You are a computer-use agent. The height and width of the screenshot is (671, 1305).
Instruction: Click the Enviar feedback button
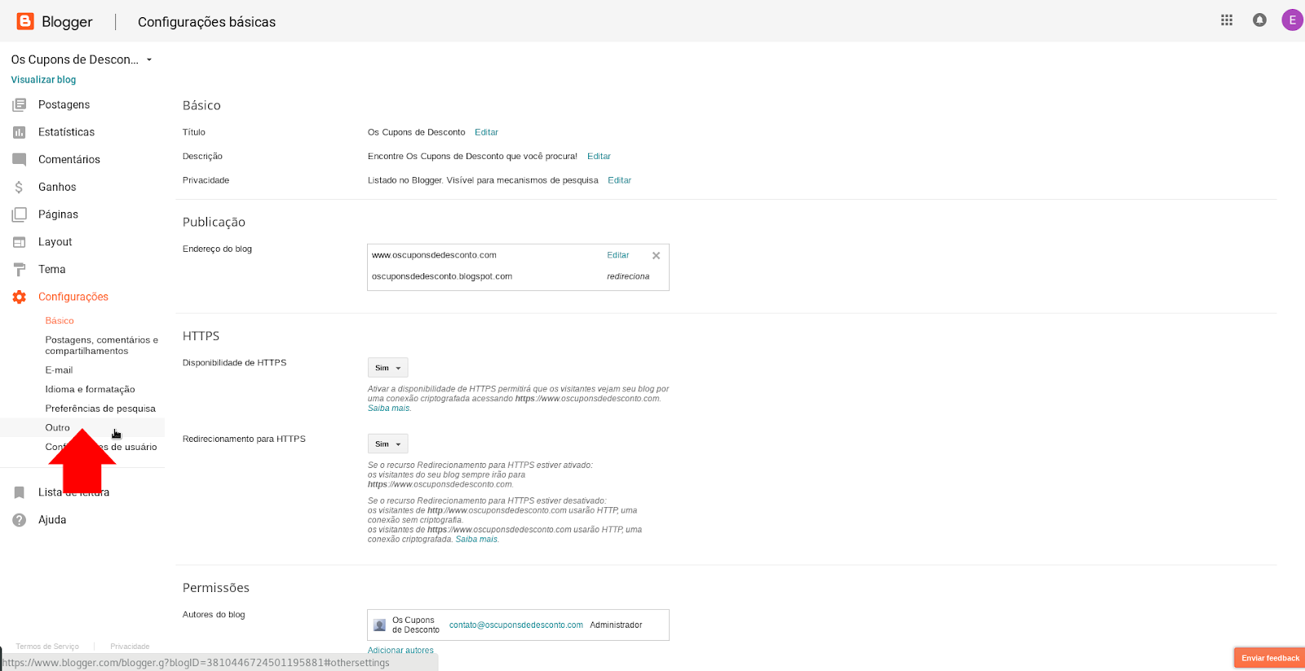click(1270, 658)
